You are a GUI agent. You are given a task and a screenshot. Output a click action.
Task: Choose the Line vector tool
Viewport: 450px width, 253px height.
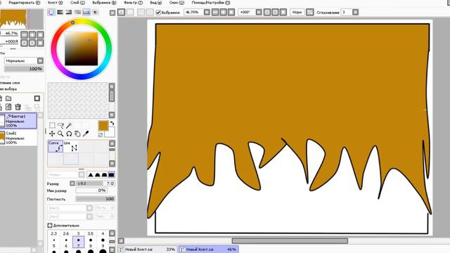coord(70,146)
